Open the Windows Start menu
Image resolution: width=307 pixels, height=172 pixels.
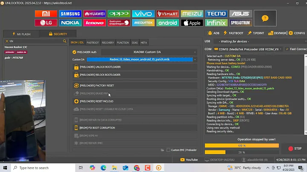5,168
